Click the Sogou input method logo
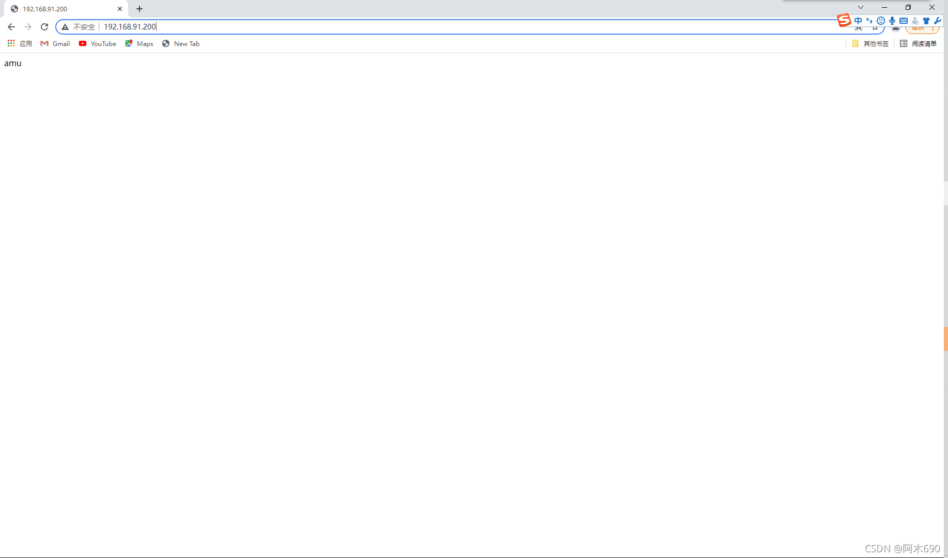 coord(844,20)
